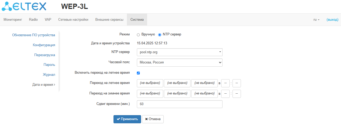Go to the VAP tab
Image resolution: width=341 pixels, height=128 pixels.
tap(48, 20)
